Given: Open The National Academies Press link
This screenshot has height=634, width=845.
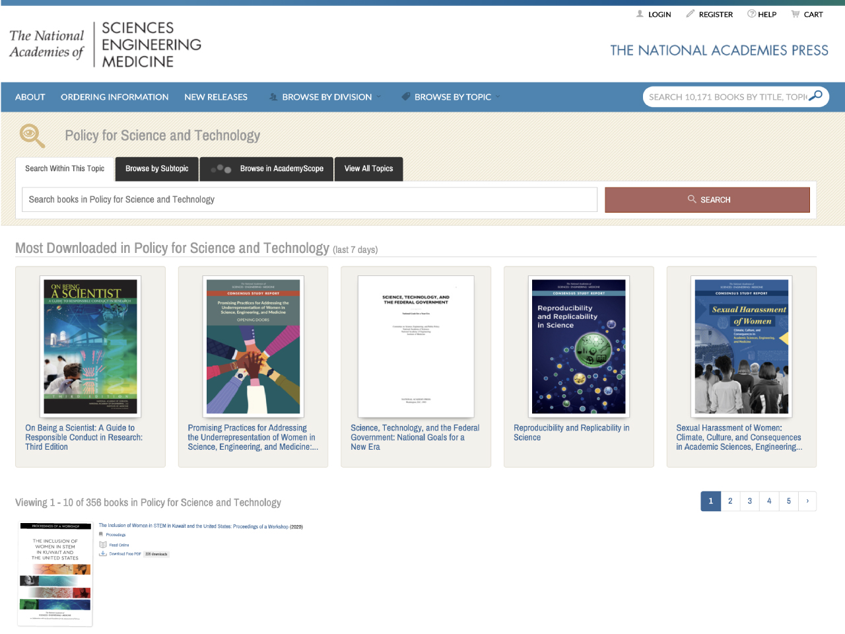Looking at the screenshot, I should [x=719, y=50].
